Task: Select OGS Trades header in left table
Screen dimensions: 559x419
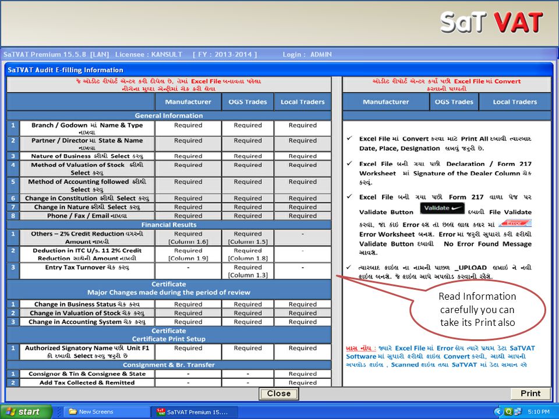Action: point(248,102)
